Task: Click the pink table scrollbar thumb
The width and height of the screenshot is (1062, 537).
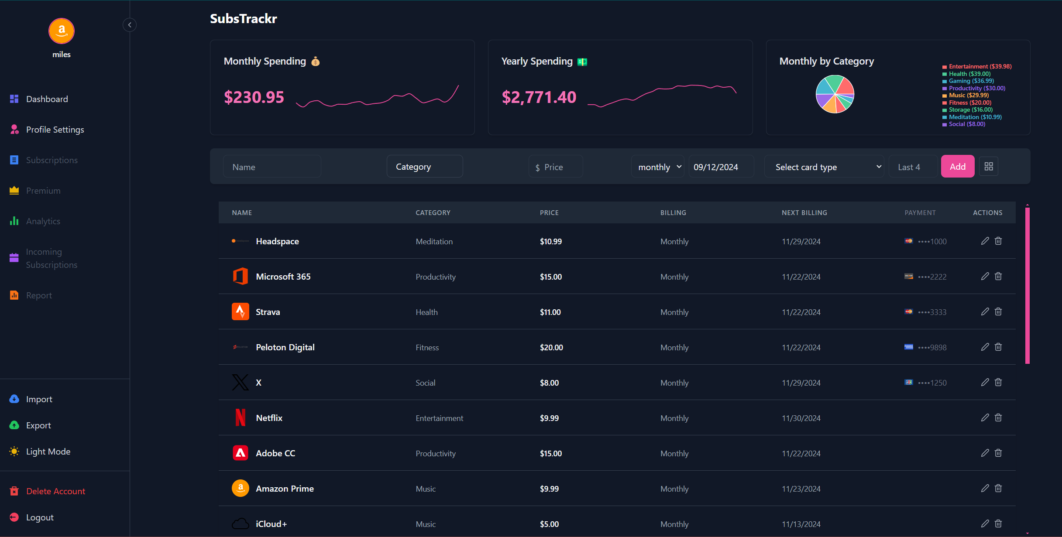Action: pos(1028,285)
